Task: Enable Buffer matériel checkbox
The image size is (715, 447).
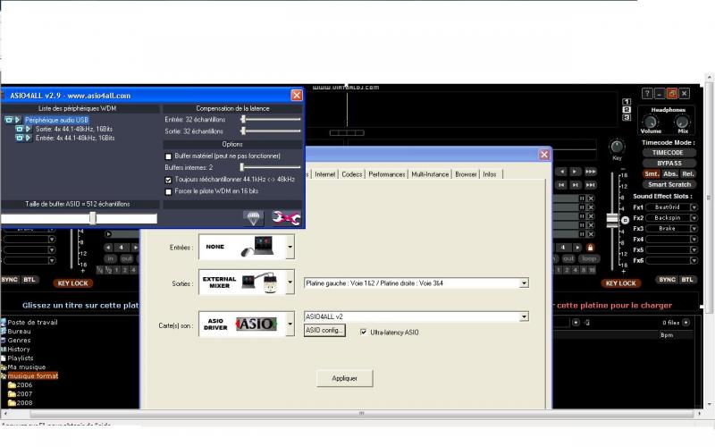Action: pos(169,156)
